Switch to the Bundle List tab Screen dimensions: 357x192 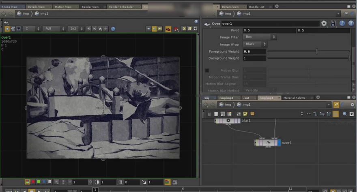(256, 7)
